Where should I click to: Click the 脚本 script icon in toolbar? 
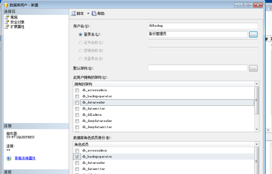coord(73,13)
